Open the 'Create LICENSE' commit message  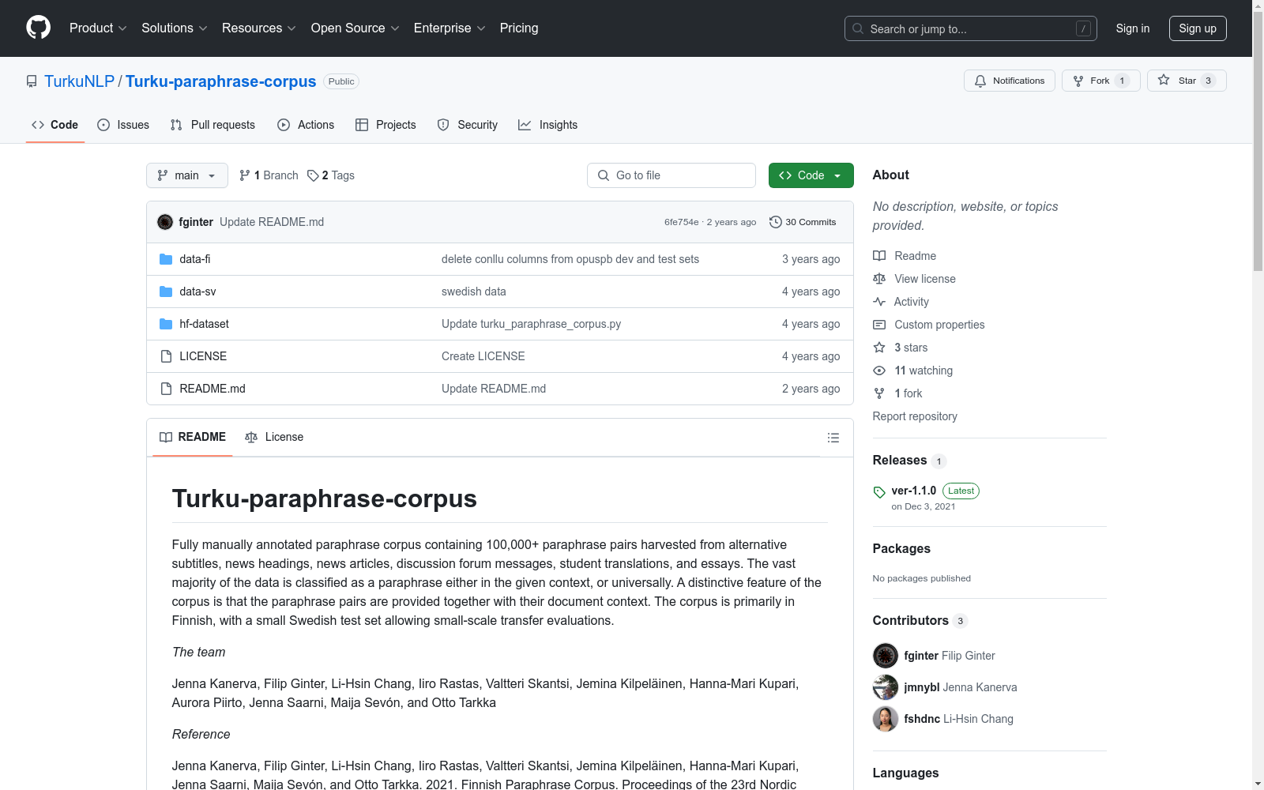[483, 356]
